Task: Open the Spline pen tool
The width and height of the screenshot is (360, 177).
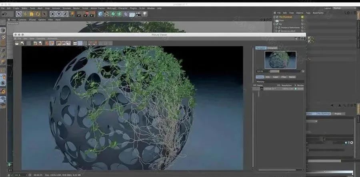Action: pyautogui.click(x=106, y=14)
